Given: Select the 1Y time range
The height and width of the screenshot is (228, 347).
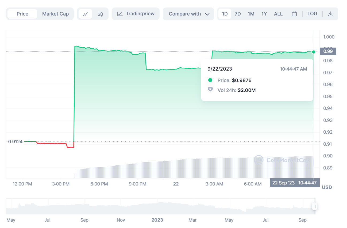Looking at the screenshot, I should 264,14.
